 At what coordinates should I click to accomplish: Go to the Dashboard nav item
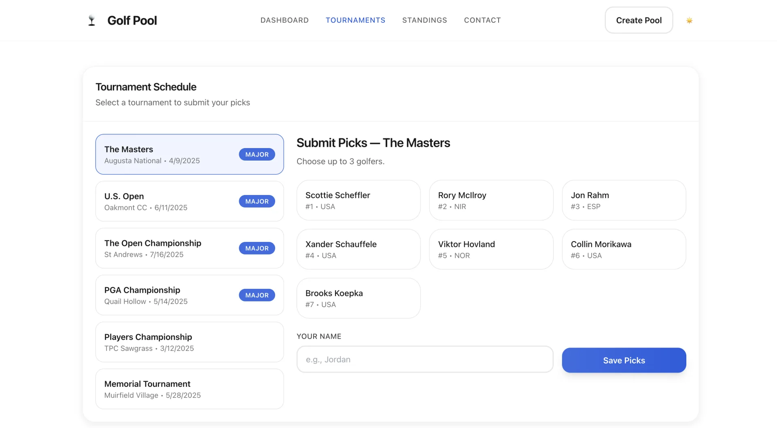tap(284, 20)
